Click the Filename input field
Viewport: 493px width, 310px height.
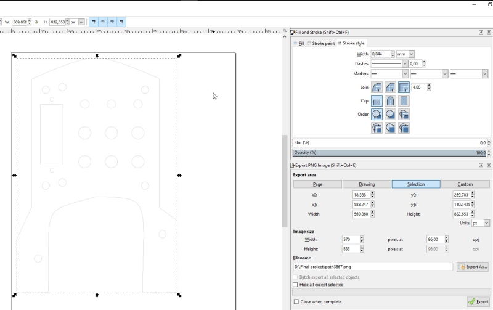[373, 267]
